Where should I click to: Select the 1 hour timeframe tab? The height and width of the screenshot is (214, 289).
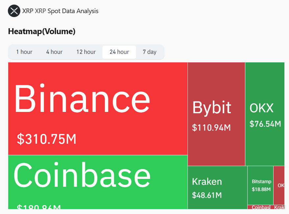[x=24, y=52]
